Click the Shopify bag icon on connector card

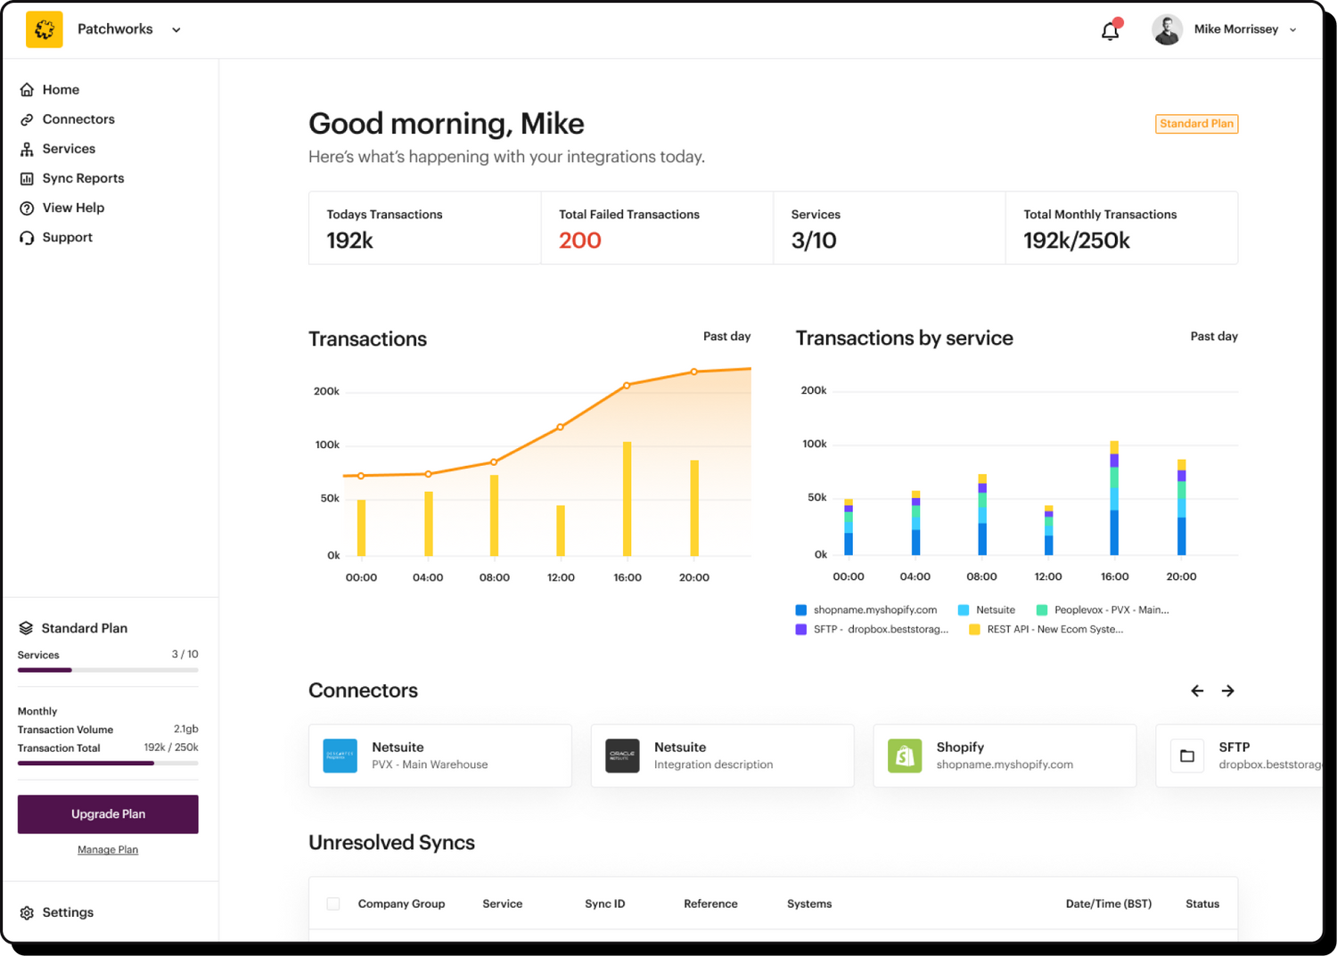(904, 755)
